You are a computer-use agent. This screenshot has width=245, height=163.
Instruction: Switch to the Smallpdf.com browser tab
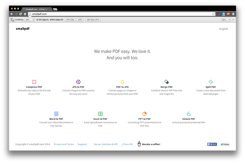(36, 9)
